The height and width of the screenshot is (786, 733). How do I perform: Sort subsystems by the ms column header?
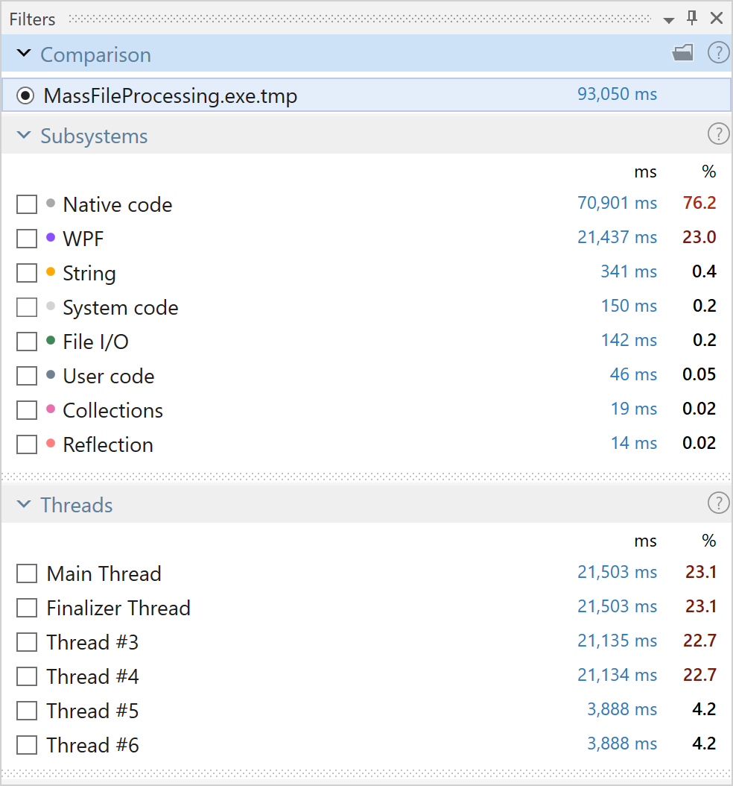[645, 172]
